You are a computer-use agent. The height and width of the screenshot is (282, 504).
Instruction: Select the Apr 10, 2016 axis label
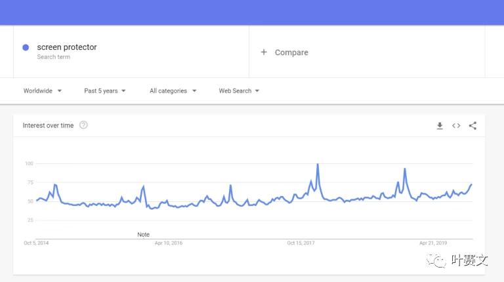169,243
